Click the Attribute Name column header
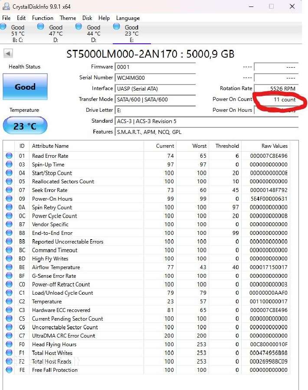The width and height of the screenshot is (308, 390). (x=86, y=146)
